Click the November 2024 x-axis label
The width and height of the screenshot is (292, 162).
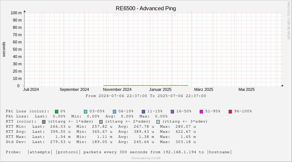pyautogui.click(x=117, y=89)
